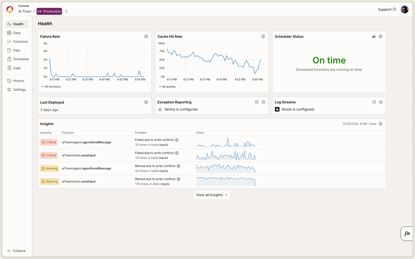Open Log Streams external link icon

(x=374, y=102)
